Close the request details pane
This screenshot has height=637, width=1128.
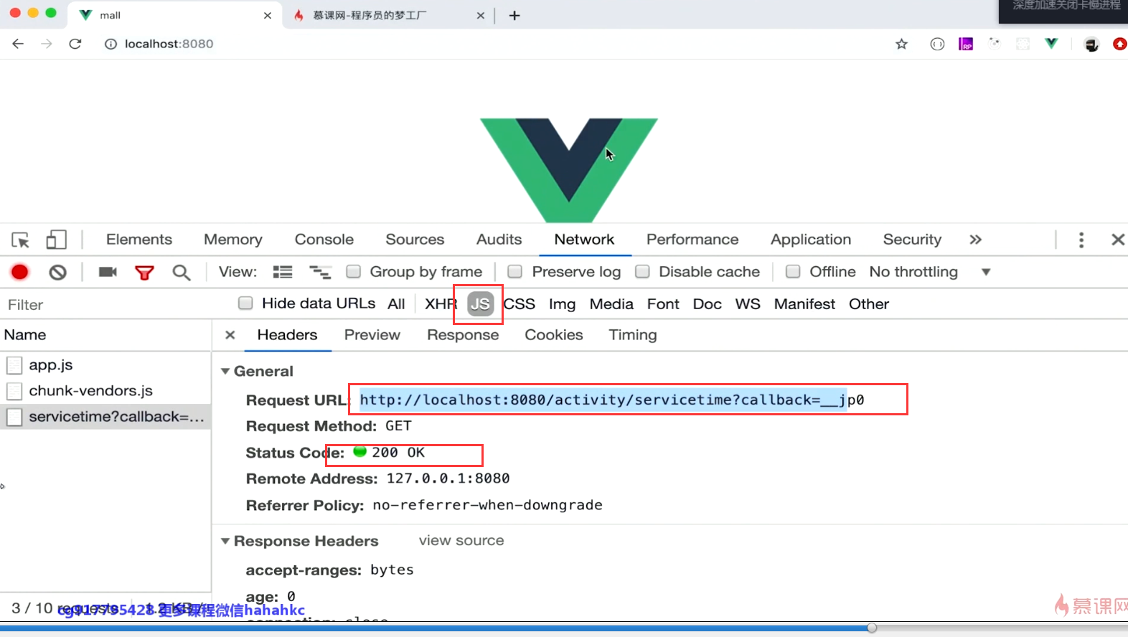(230, 335)
